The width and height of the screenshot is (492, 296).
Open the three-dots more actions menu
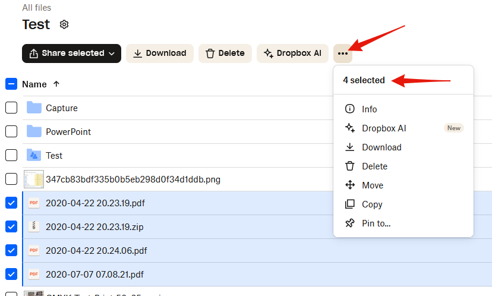(x=343, y=53)
